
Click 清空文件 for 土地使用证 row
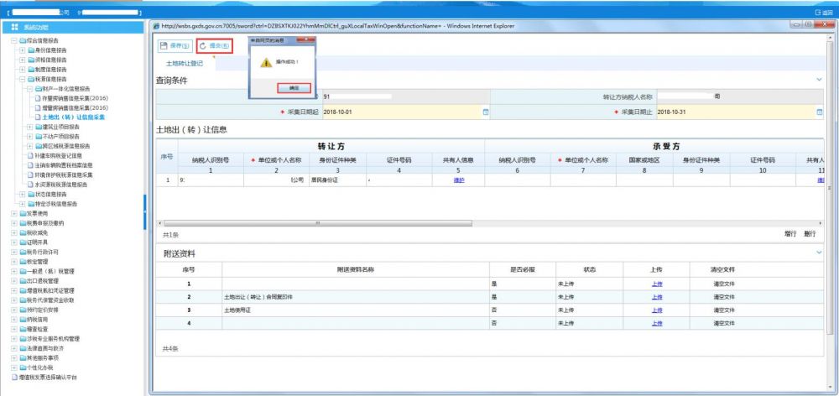722,310
